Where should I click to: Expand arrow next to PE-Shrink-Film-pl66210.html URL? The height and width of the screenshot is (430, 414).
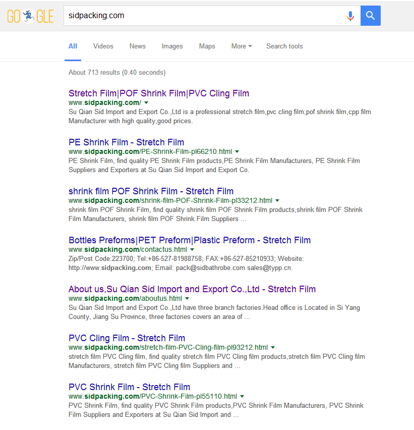pyautogui.click(x=237, y=151)
